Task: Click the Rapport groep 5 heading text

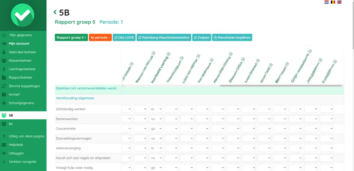Action: tap(75, 22)
